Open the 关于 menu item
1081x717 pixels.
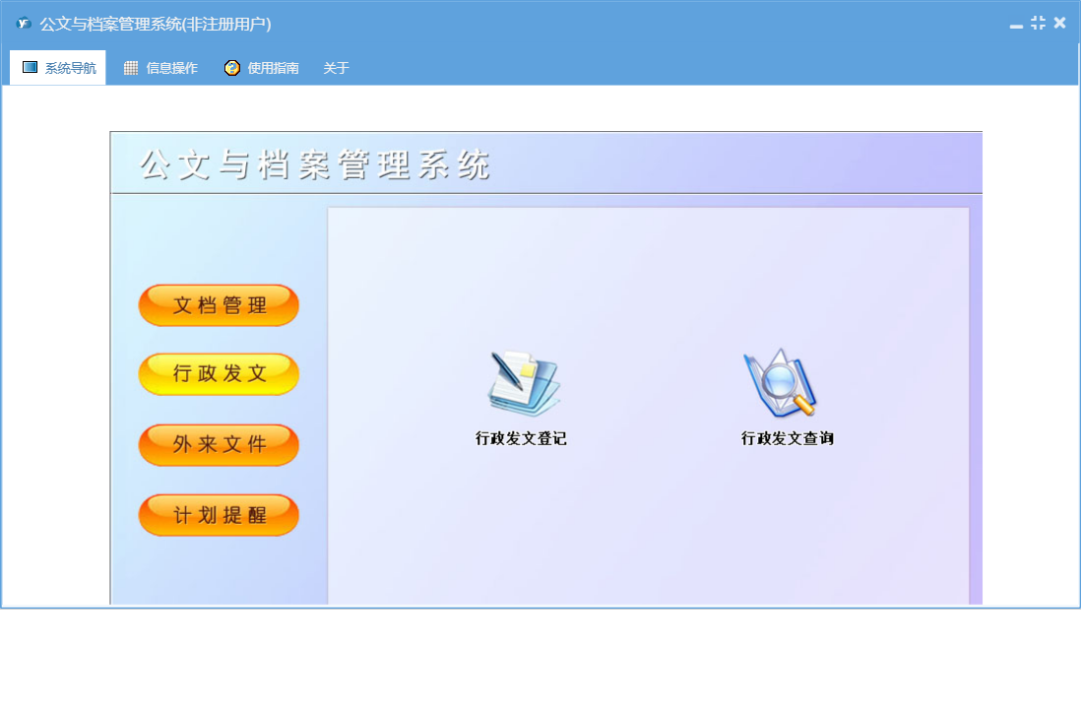tap(336, 68)
